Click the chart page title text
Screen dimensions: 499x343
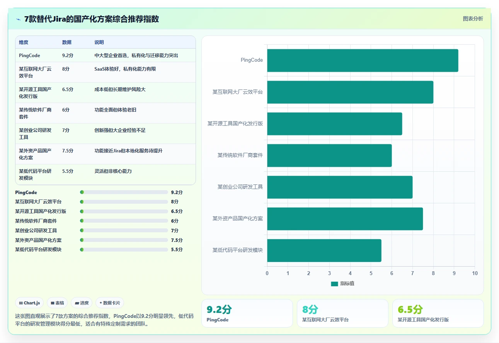(92, 19)
